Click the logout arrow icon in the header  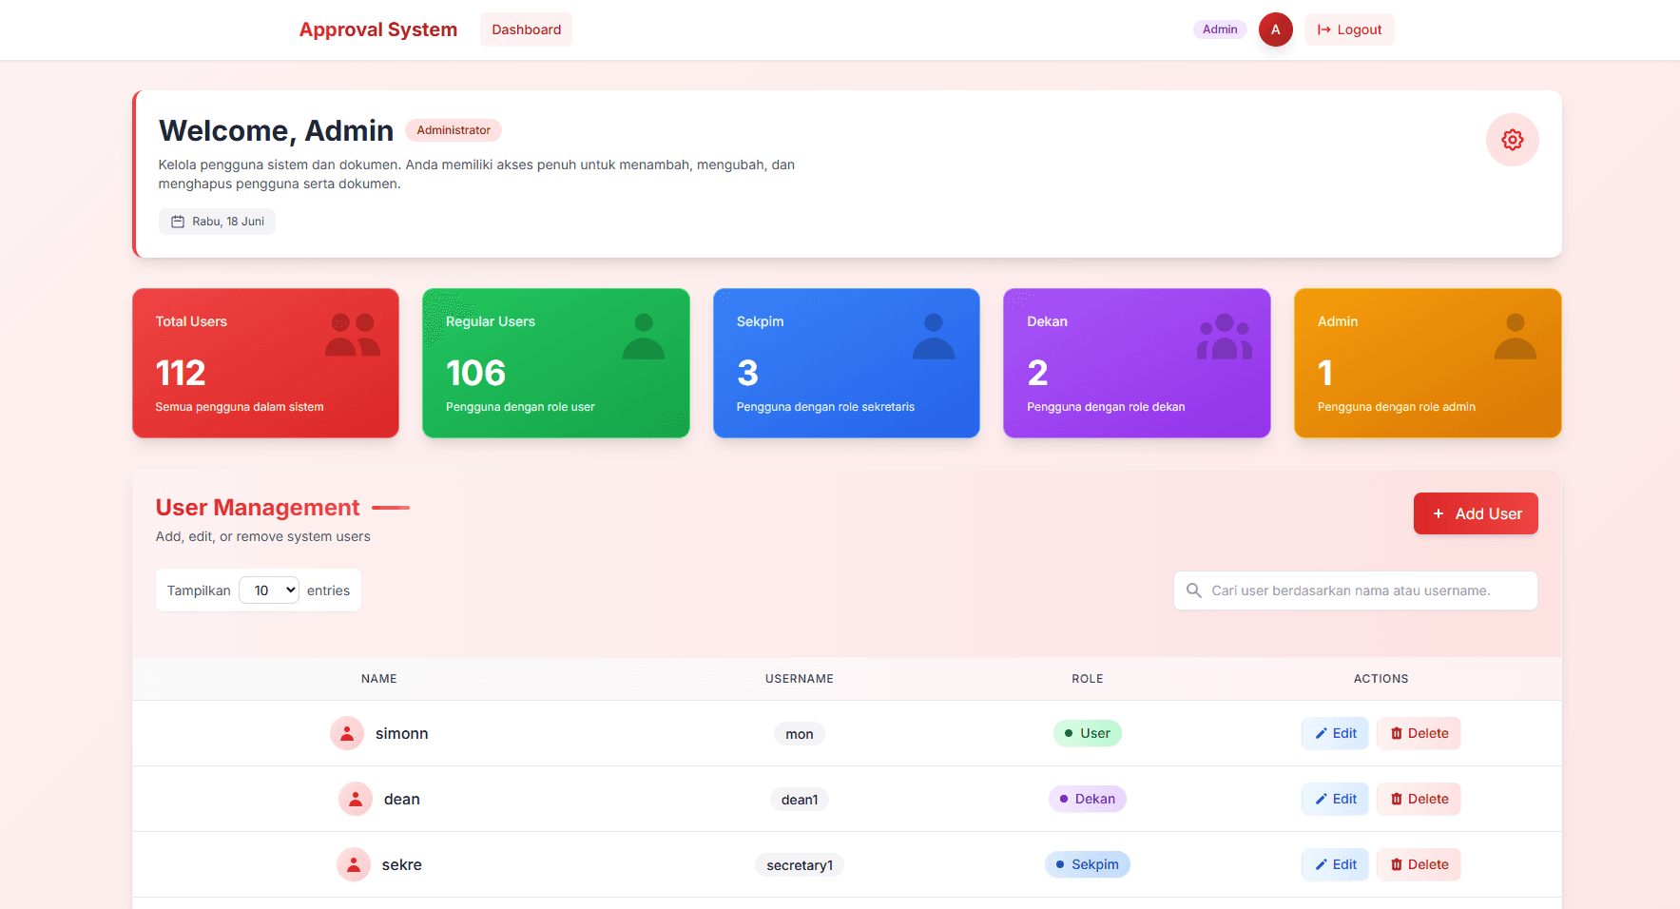coord(1323,29)
